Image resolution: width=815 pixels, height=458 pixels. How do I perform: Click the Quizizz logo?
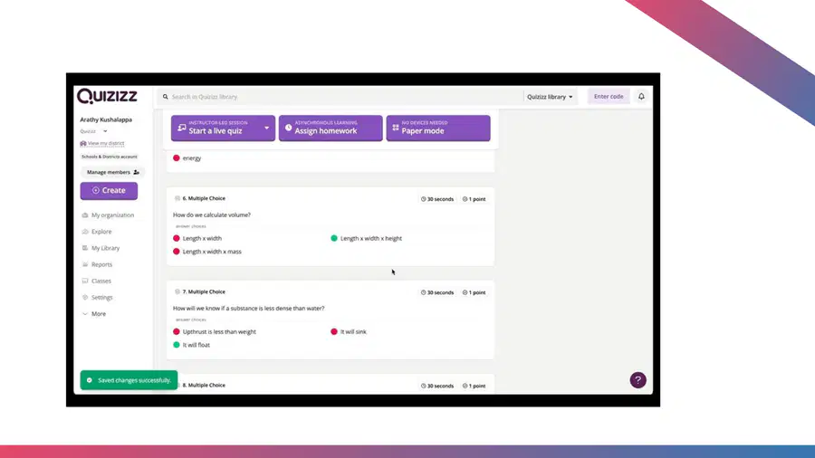click(x=107, y=97)
